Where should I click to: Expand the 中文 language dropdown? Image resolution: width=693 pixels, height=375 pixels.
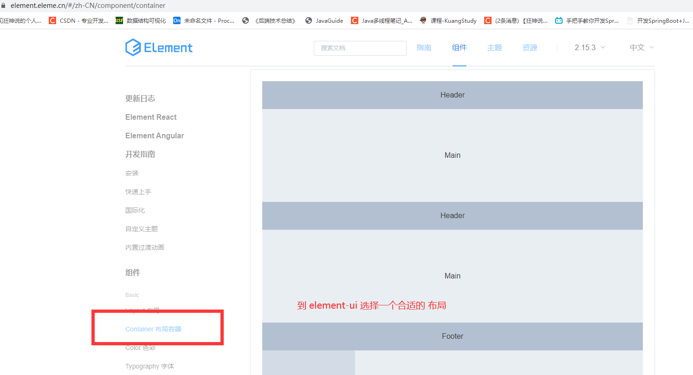[x=642, y=47]
